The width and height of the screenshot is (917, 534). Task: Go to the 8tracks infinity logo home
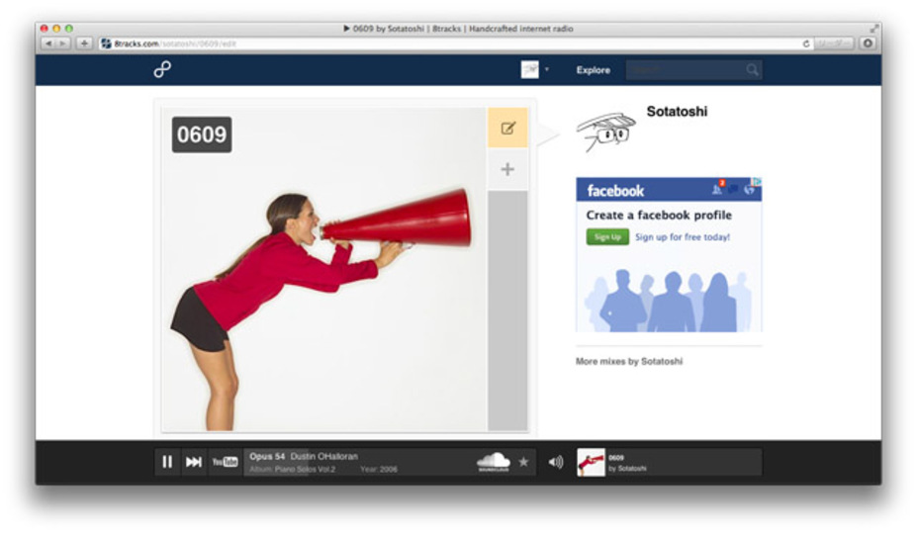162,69
